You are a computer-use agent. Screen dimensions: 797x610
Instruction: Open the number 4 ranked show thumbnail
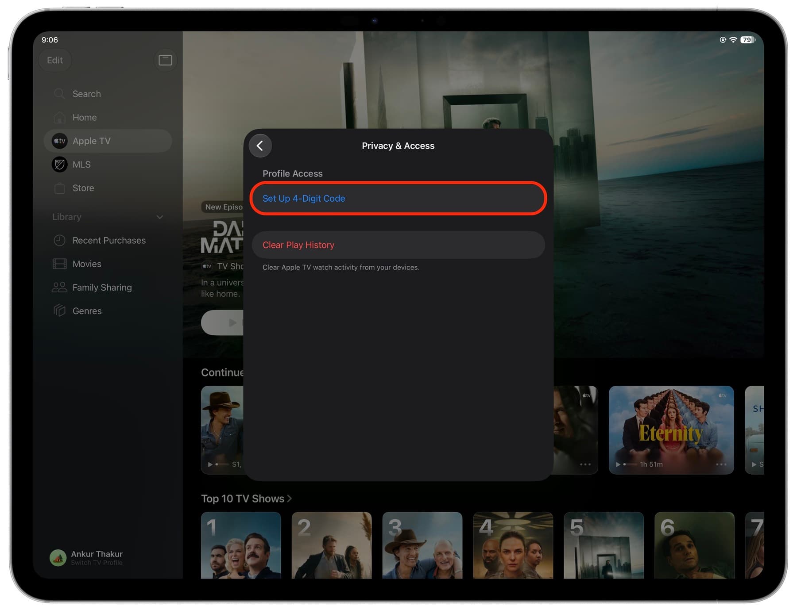513,545
